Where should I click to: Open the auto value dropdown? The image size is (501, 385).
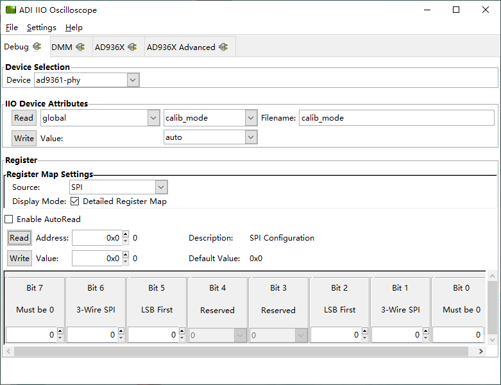click(210, 137)
